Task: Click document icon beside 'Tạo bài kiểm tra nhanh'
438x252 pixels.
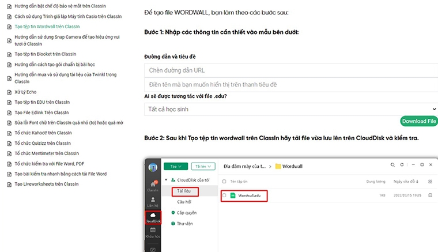Action: point(9,174)
